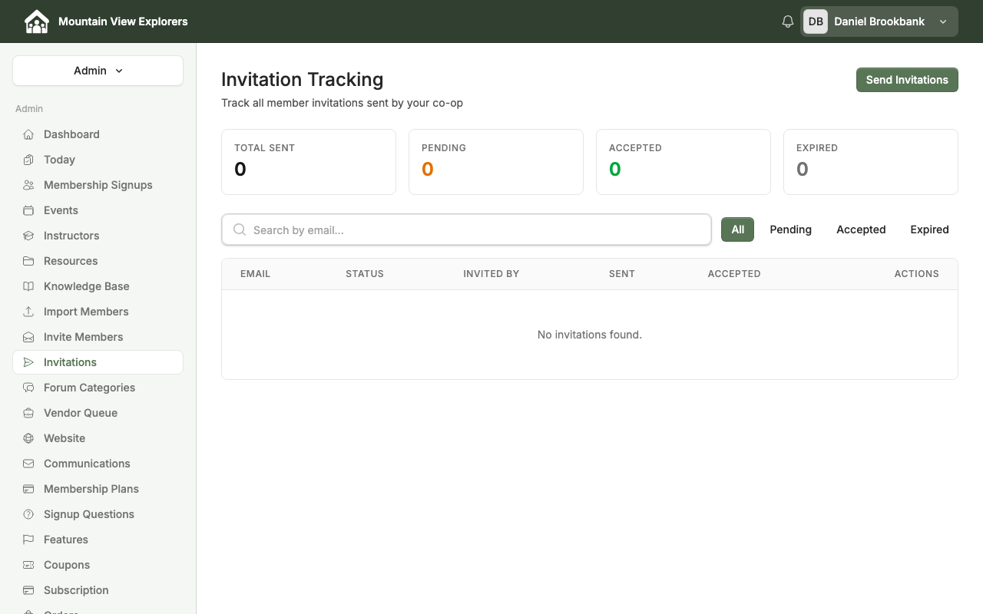Click the Dashboard home icon
The height and width of the screenshot is (614, 983).
pyautogui.click(x=28, y=134)
